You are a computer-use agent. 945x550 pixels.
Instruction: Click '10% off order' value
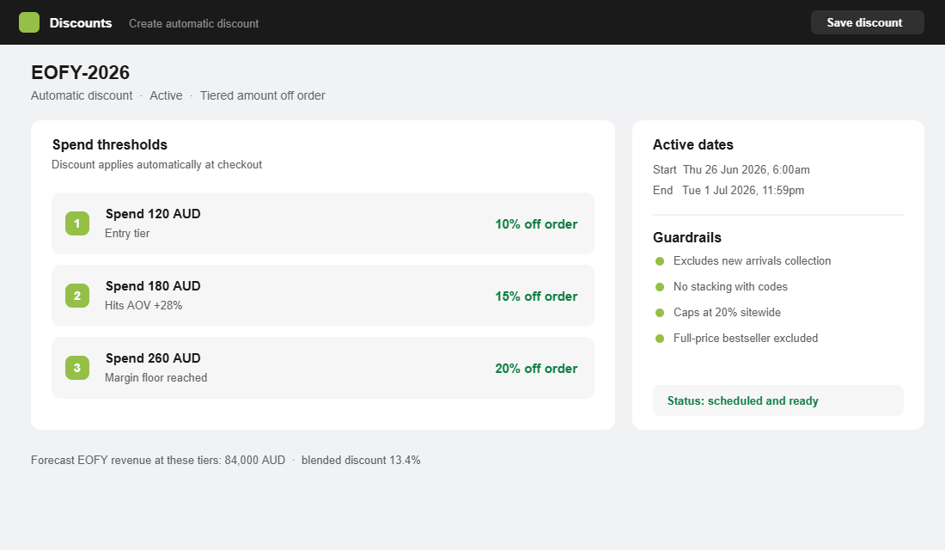536,224
